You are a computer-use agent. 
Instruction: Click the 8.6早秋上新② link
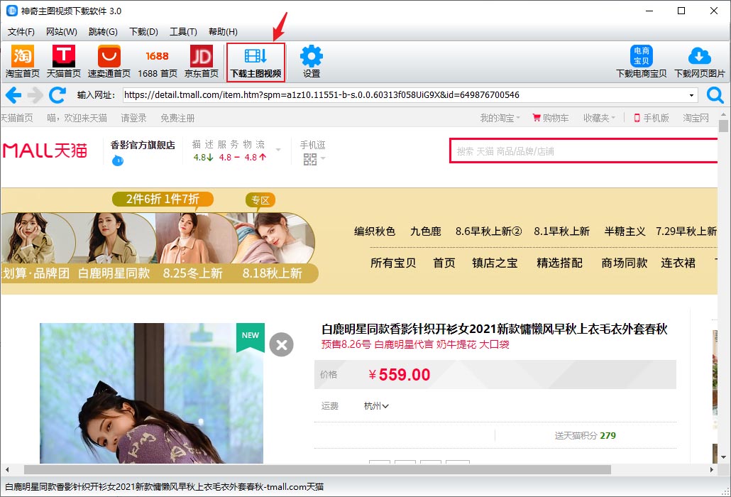[488, 231]
